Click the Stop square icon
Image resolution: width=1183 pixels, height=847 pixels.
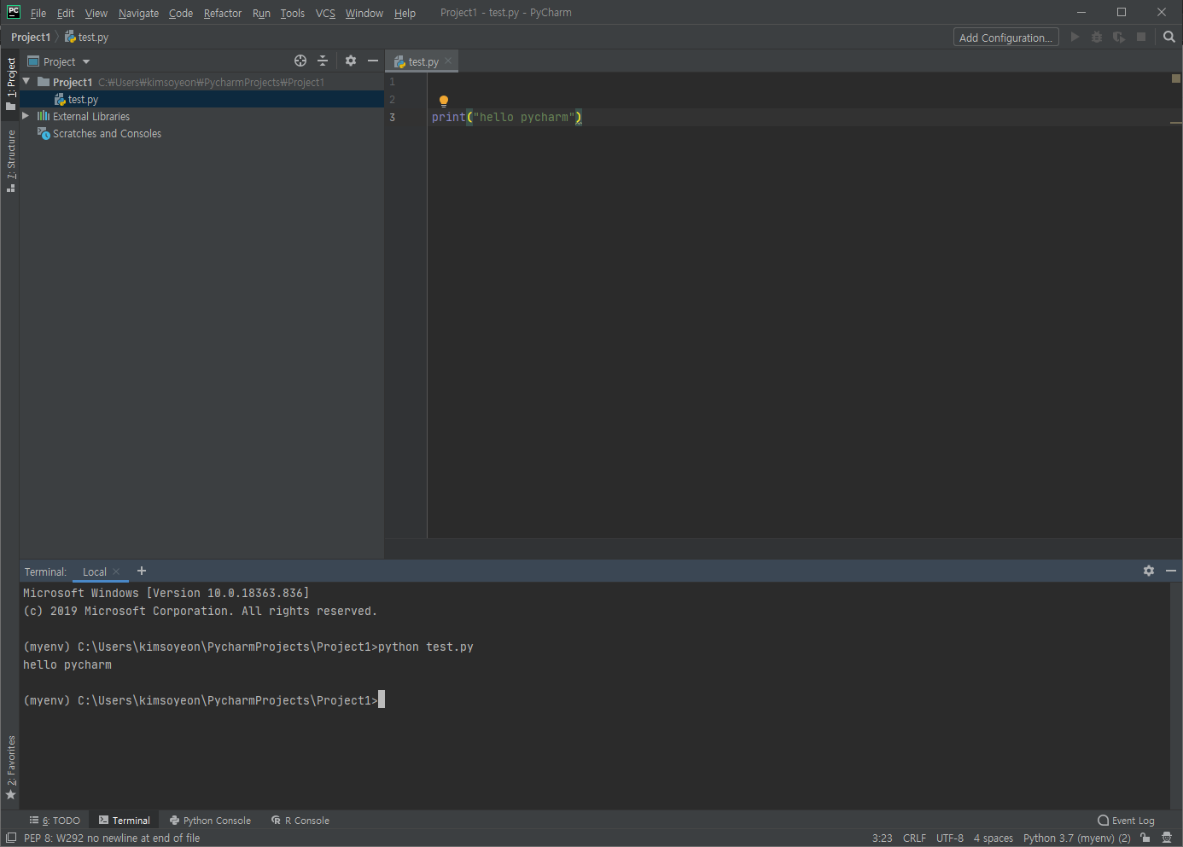(x=1141, y=37)
